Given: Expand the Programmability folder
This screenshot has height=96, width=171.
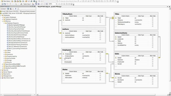Looking at the screenshot, I should (4, 56).
